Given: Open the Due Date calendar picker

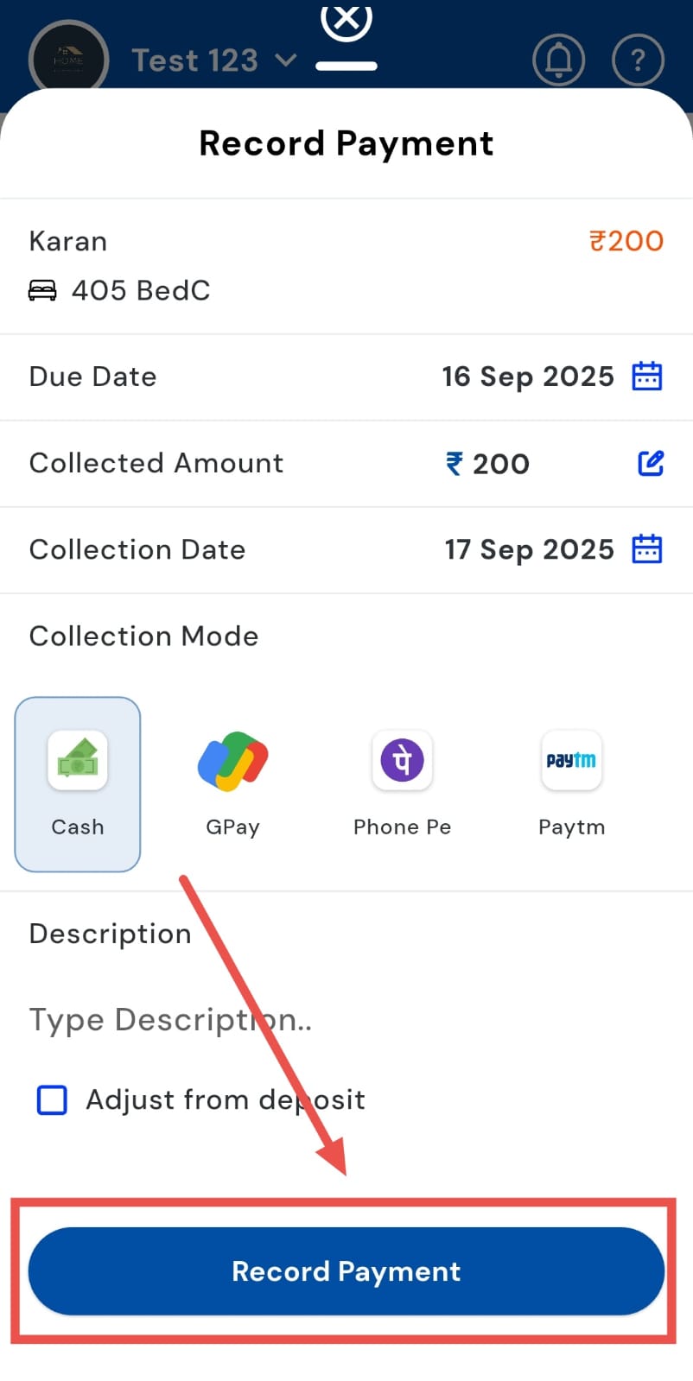Looking at the screenshot, I should [647, 377].
